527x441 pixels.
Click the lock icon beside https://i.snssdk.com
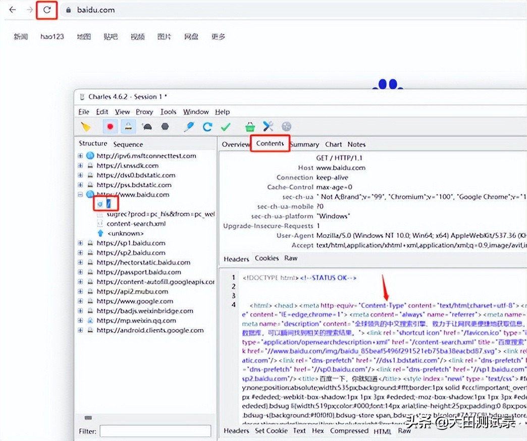click(x=90, y=166)
